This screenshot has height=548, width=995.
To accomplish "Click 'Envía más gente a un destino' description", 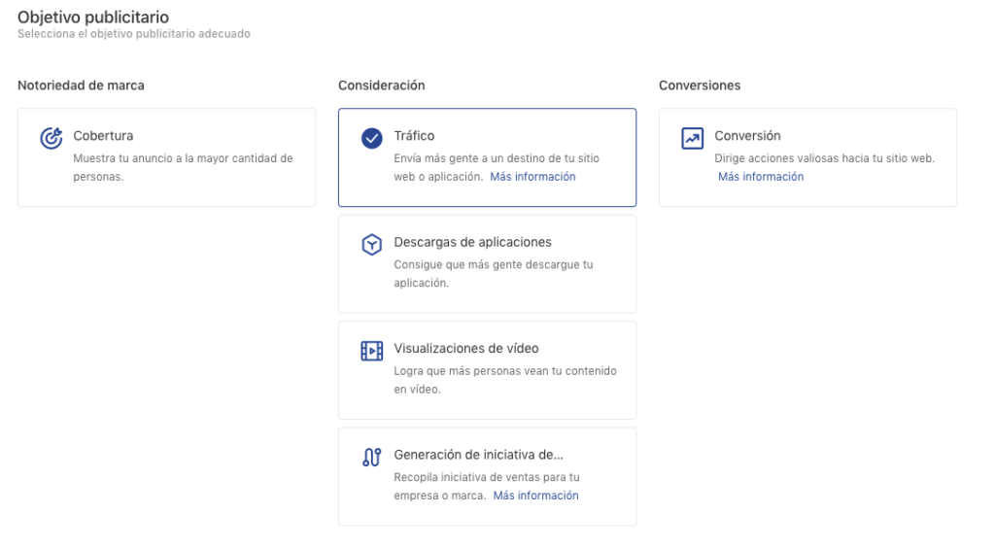I will pos(497,167).
